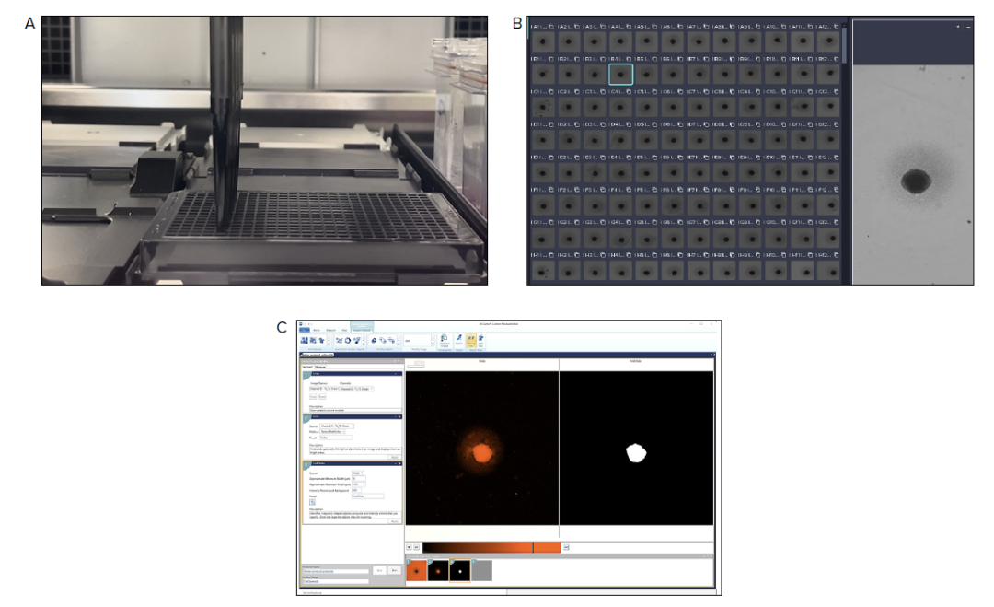Screen dimensions: 994x607
Task: Select the C1 well thumbnail in the plate grid
Action: [543, 107]
